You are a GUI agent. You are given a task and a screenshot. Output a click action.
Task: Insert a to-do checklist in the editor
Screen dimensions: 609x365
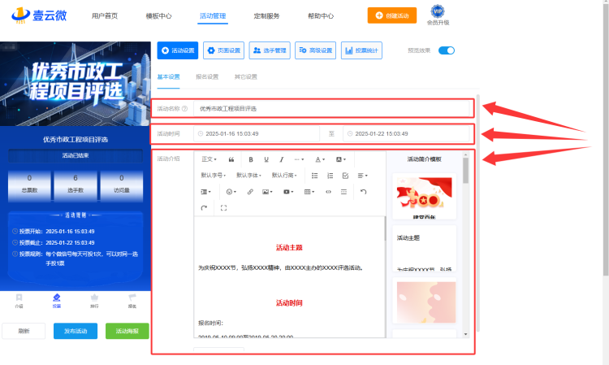[345, 176]
